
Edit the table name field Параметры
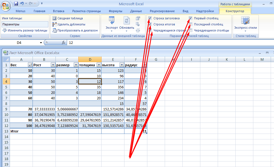pyautogui.click(x=25, y=24)
